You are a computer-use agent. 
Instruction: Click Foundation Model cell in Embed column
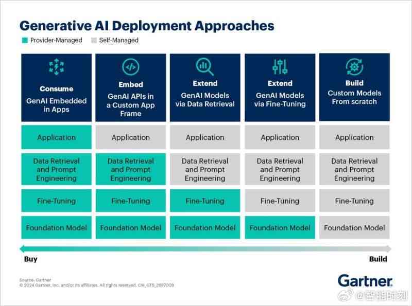[131, 227]
